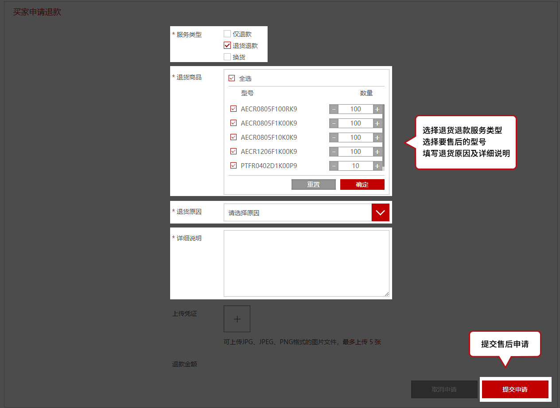Click inside the 详细说明 text area
The width and height of the screenshot is (560, 408).
click(x=306, y=263)
